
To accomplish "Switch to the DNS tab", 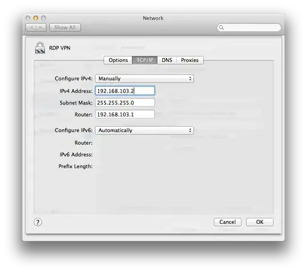I will tap(167, 60).
